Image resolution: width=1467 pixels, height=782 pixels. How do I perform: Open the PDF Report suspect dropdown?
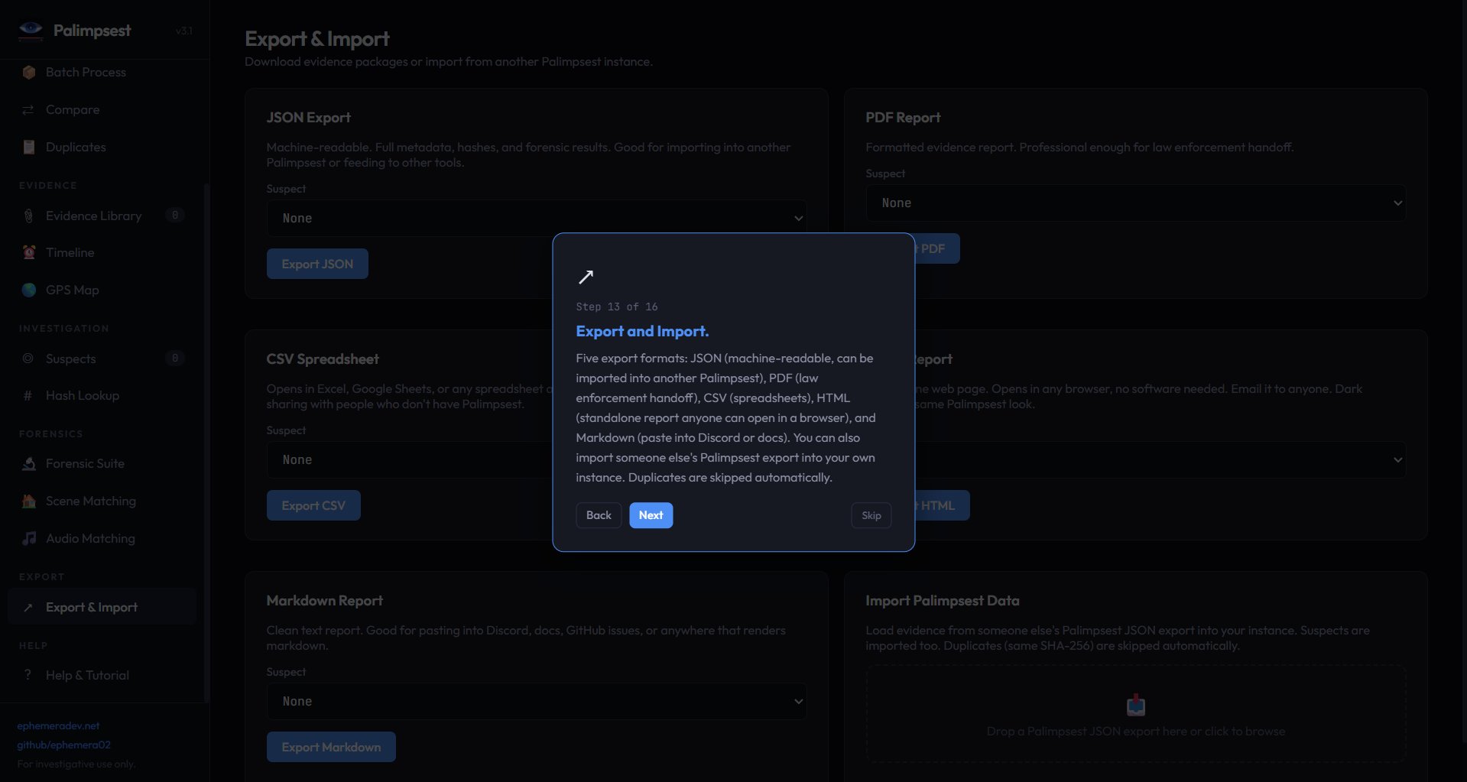tap(1135, 203)
